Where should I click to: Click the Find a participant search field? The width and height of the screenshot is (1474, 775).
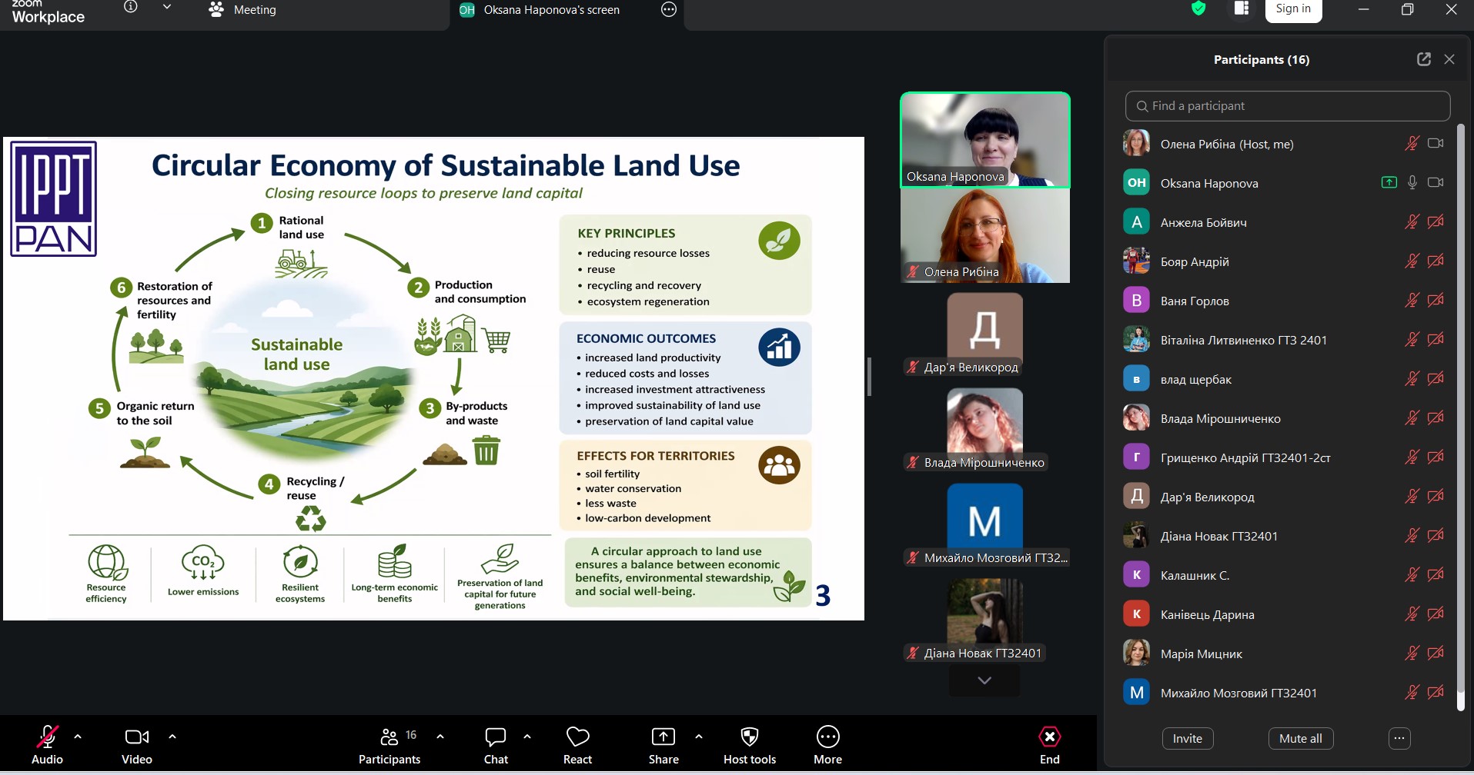click(1287, 106)
